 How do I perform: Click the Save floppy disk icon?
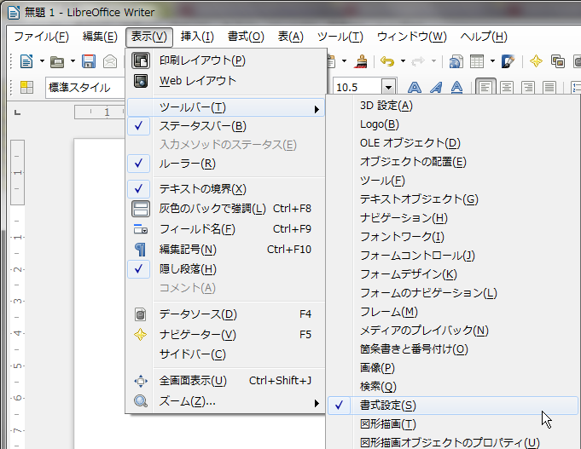pyautogui.click(x=89, y=61)
